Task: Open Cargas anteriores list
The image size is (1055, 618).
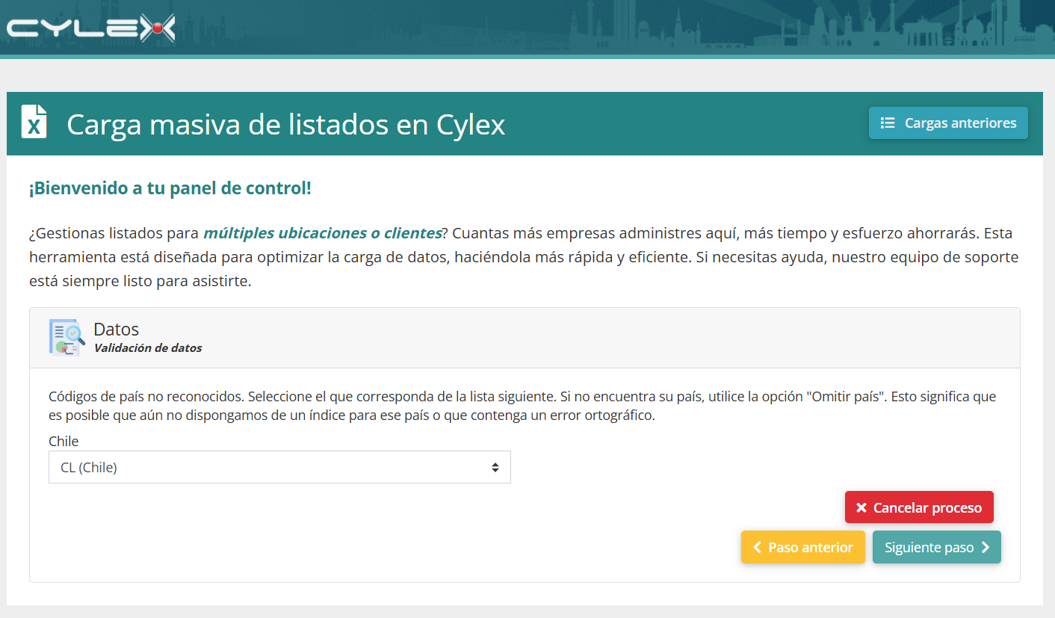Action: [x=948, y=123]
